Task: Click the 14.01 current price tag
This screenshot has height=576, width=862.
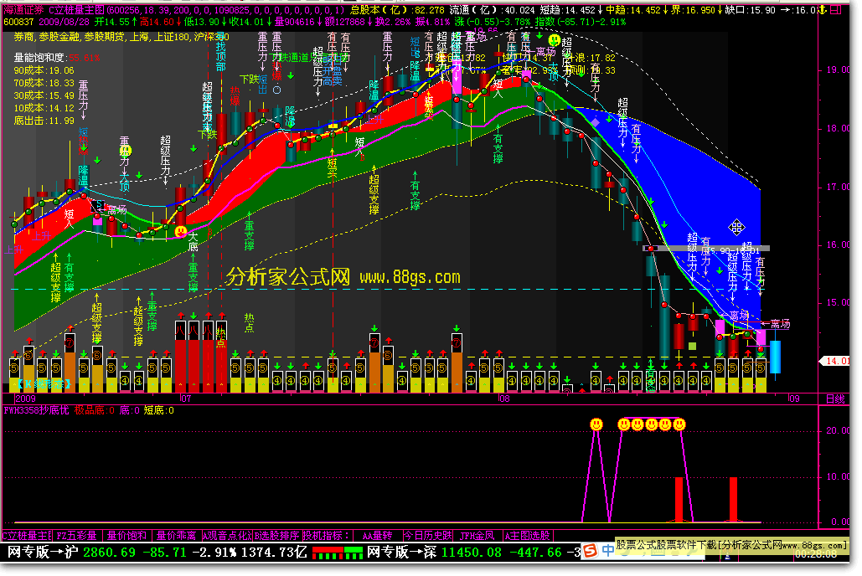Action: click(836, 361)
